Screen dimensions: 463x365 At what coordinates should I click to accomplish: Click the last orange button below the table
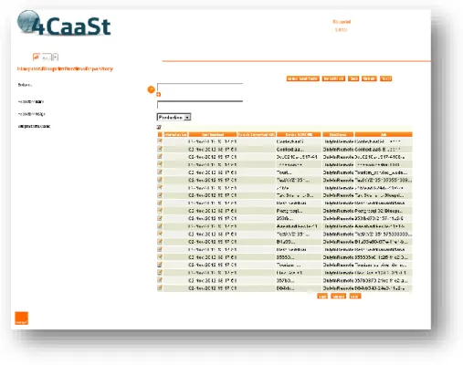click(x=355, y=297)
